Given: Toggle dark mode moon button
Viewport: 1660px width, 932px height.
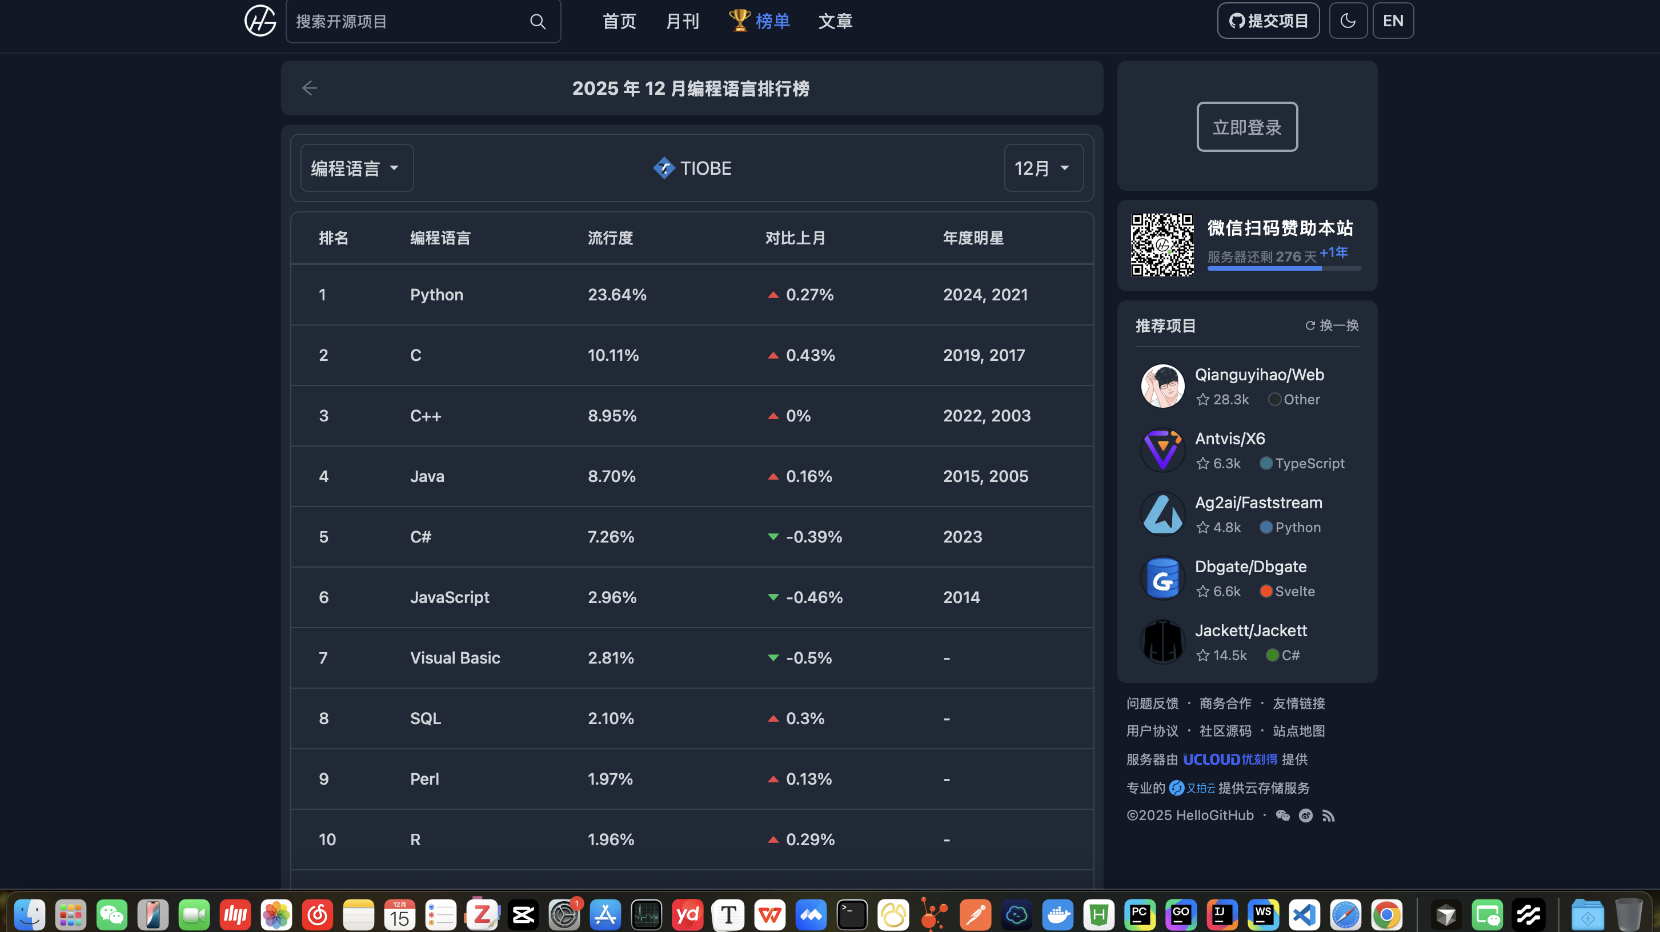Looking at the screenshot, I should (1348, 21).
